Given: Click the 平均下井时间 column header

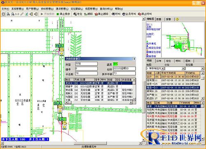Looking at the screenshot, I should [x=173, y=73].
